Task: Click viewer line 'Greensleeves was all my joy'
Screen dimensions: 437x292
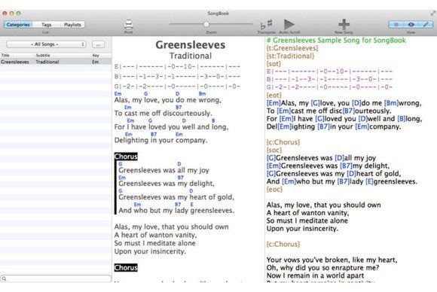Action: pyautogui.click(x=164, y=170)
